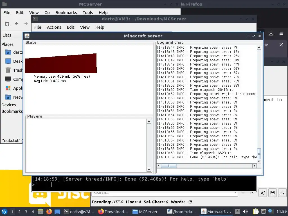The height and width of the screenshot is (216, 288).
Task: Click the log panel scroll up arrow
Action: (259, 48)
